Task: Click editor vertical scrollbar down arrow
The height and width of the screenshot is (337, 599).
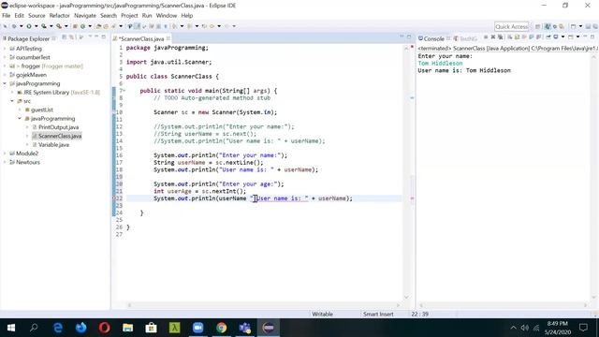Action: [x=406, y=298]
